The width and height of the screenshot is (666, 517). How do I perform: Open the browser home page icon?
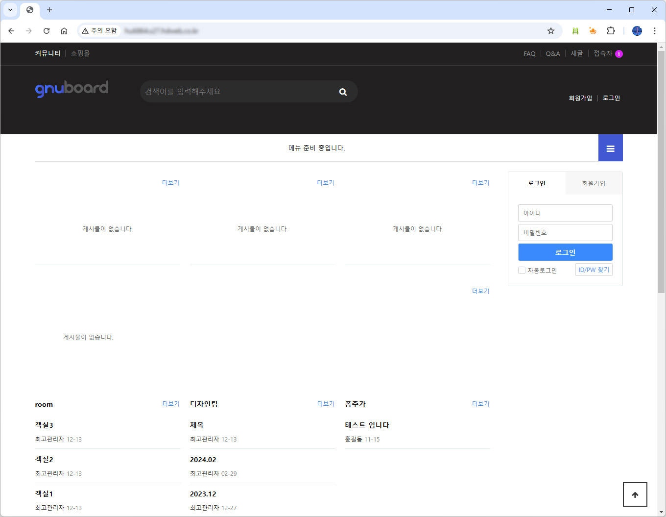coord(64,31)
